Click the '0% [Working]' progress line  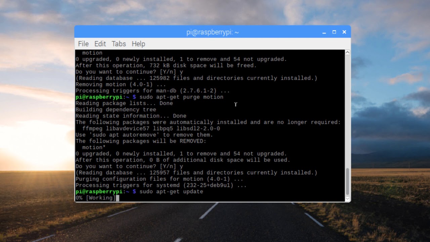(96, 198)
